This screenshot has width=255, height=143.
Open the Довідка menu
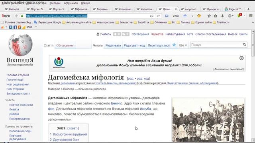coord(85,3)
